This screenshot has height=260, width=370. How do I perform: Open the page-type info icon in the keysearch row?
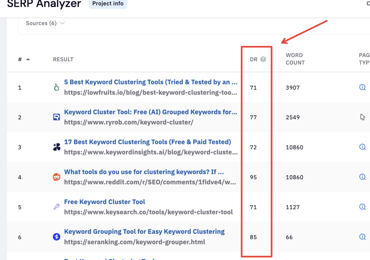(362, 207)
